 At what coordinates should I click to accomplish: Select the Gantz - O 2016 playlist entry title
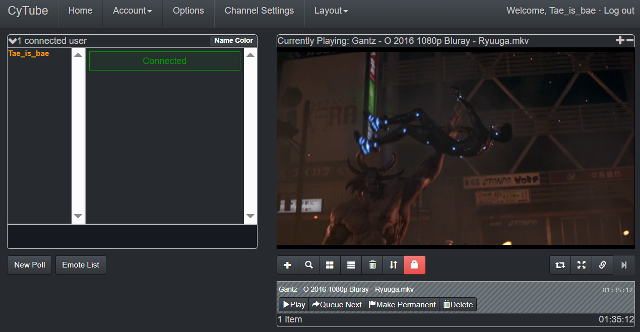346,290
